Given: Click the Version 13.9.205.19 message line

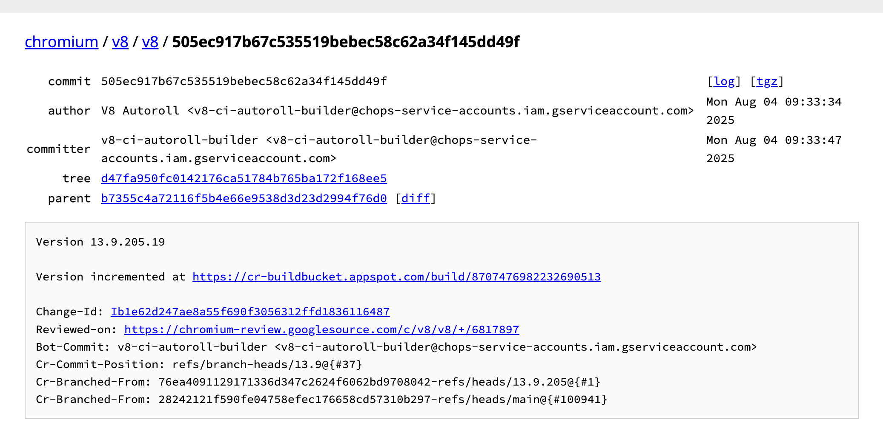Looking at the screenshot, I should pyautogui.click(x=100, y=242).
